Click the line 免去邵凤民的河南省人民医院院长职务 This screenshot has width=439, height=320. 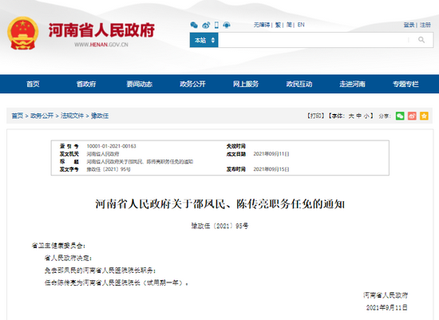point(101,271)
